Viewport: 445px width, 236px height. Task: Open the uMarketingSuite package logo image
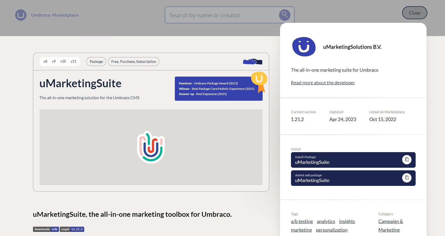point(151,147)
